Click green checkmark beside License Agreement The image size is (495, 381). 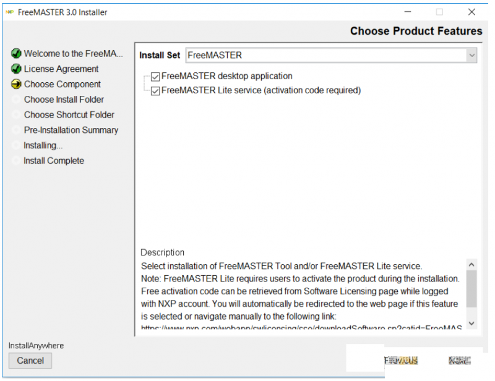(x=16, y=69)
